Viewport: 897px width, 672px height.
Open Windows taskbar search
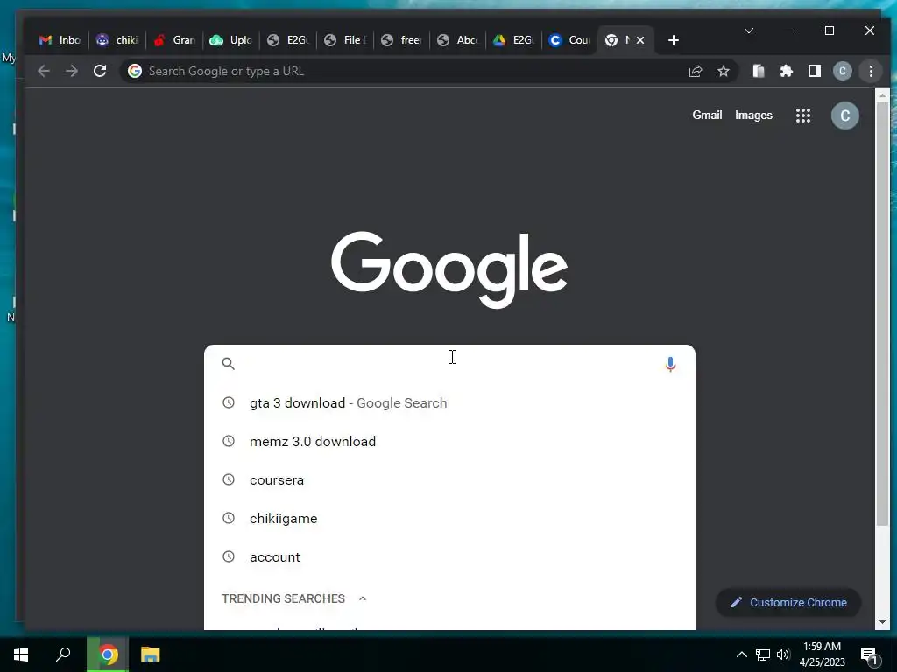click(x=63, y=654)
